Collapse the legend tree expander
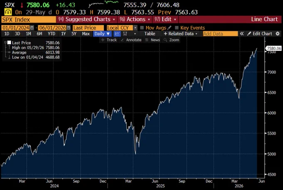This screenshot has height=190, width=283. pyautogui.click(x=5, y=42)
